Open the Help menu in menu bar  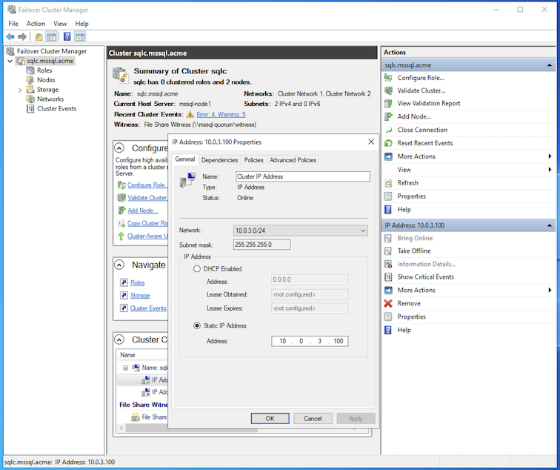81,24
